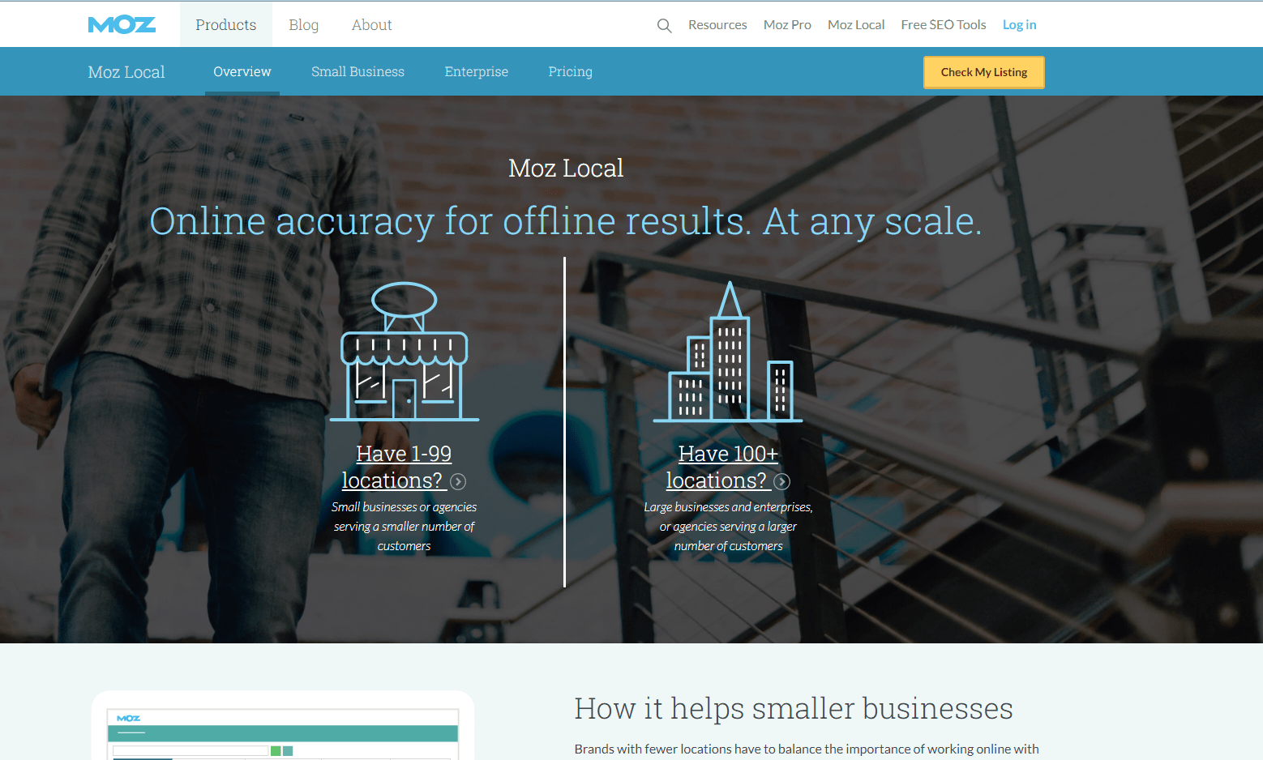Open the search magnifier icon
The image size is (1263, 760).
(664, 25)
